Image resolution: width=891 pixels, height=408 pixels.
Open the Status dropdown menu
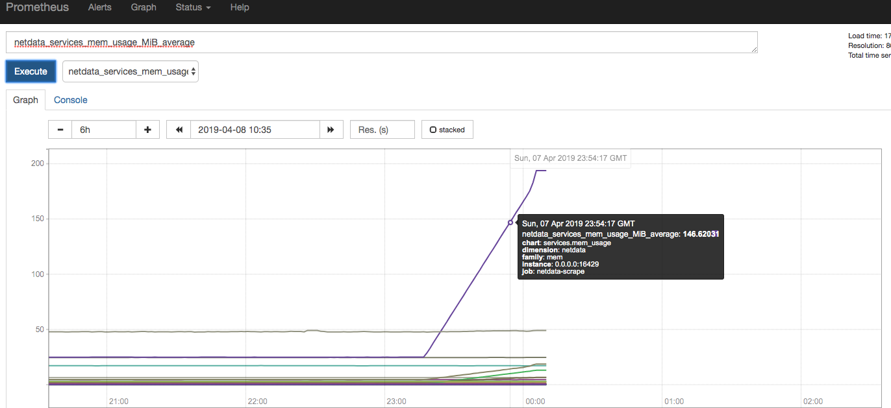click(x=192, y=7)
